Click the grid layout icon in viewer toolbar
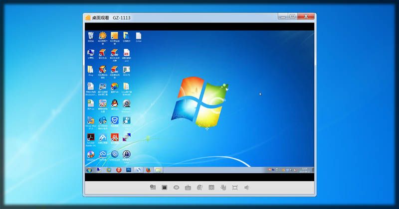The height and width of the screenshot is (209, 399). pos(211,188)
